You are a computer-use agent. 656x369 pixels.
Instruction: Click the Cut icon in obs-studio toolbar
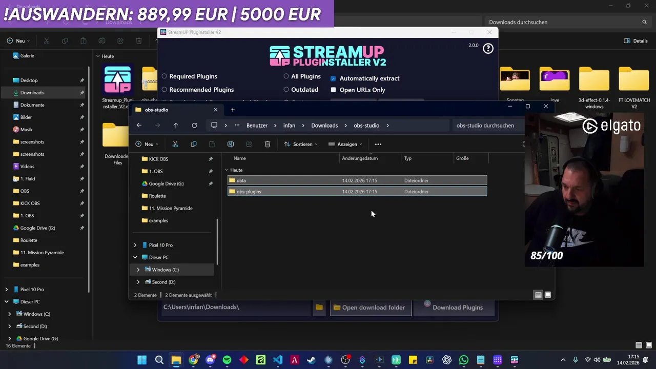coord(175,144)
